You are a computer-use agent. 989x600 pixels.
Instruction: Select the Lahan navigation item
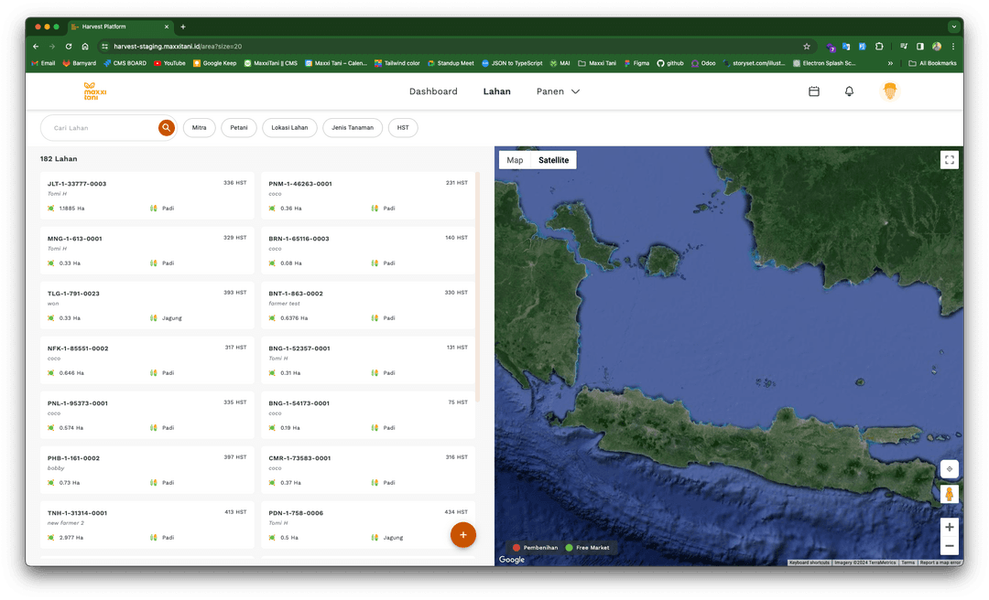click(496, 91)
